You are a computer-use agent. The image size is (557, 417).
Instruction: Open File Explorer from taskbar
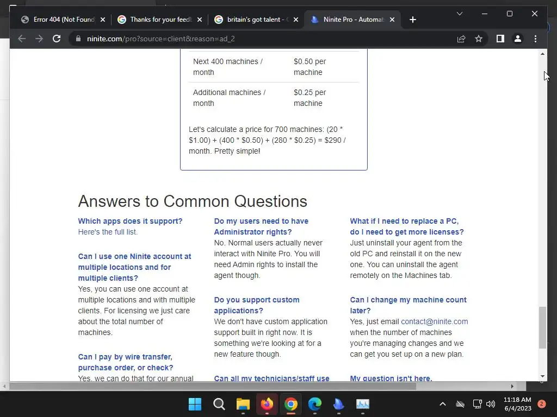pyautogui.click(x=243, y=404)
